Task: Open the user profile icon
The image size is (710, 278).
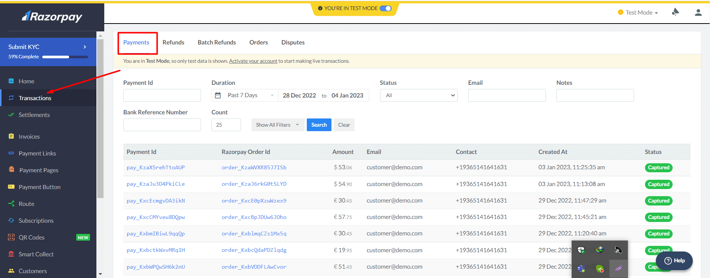Action: point(698,12)
